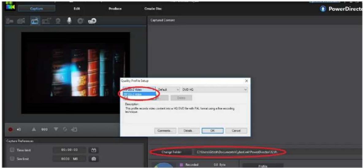This screenshot has height=168, width=363.
Task: Choose the AVI option in the list
Action: 139,97
